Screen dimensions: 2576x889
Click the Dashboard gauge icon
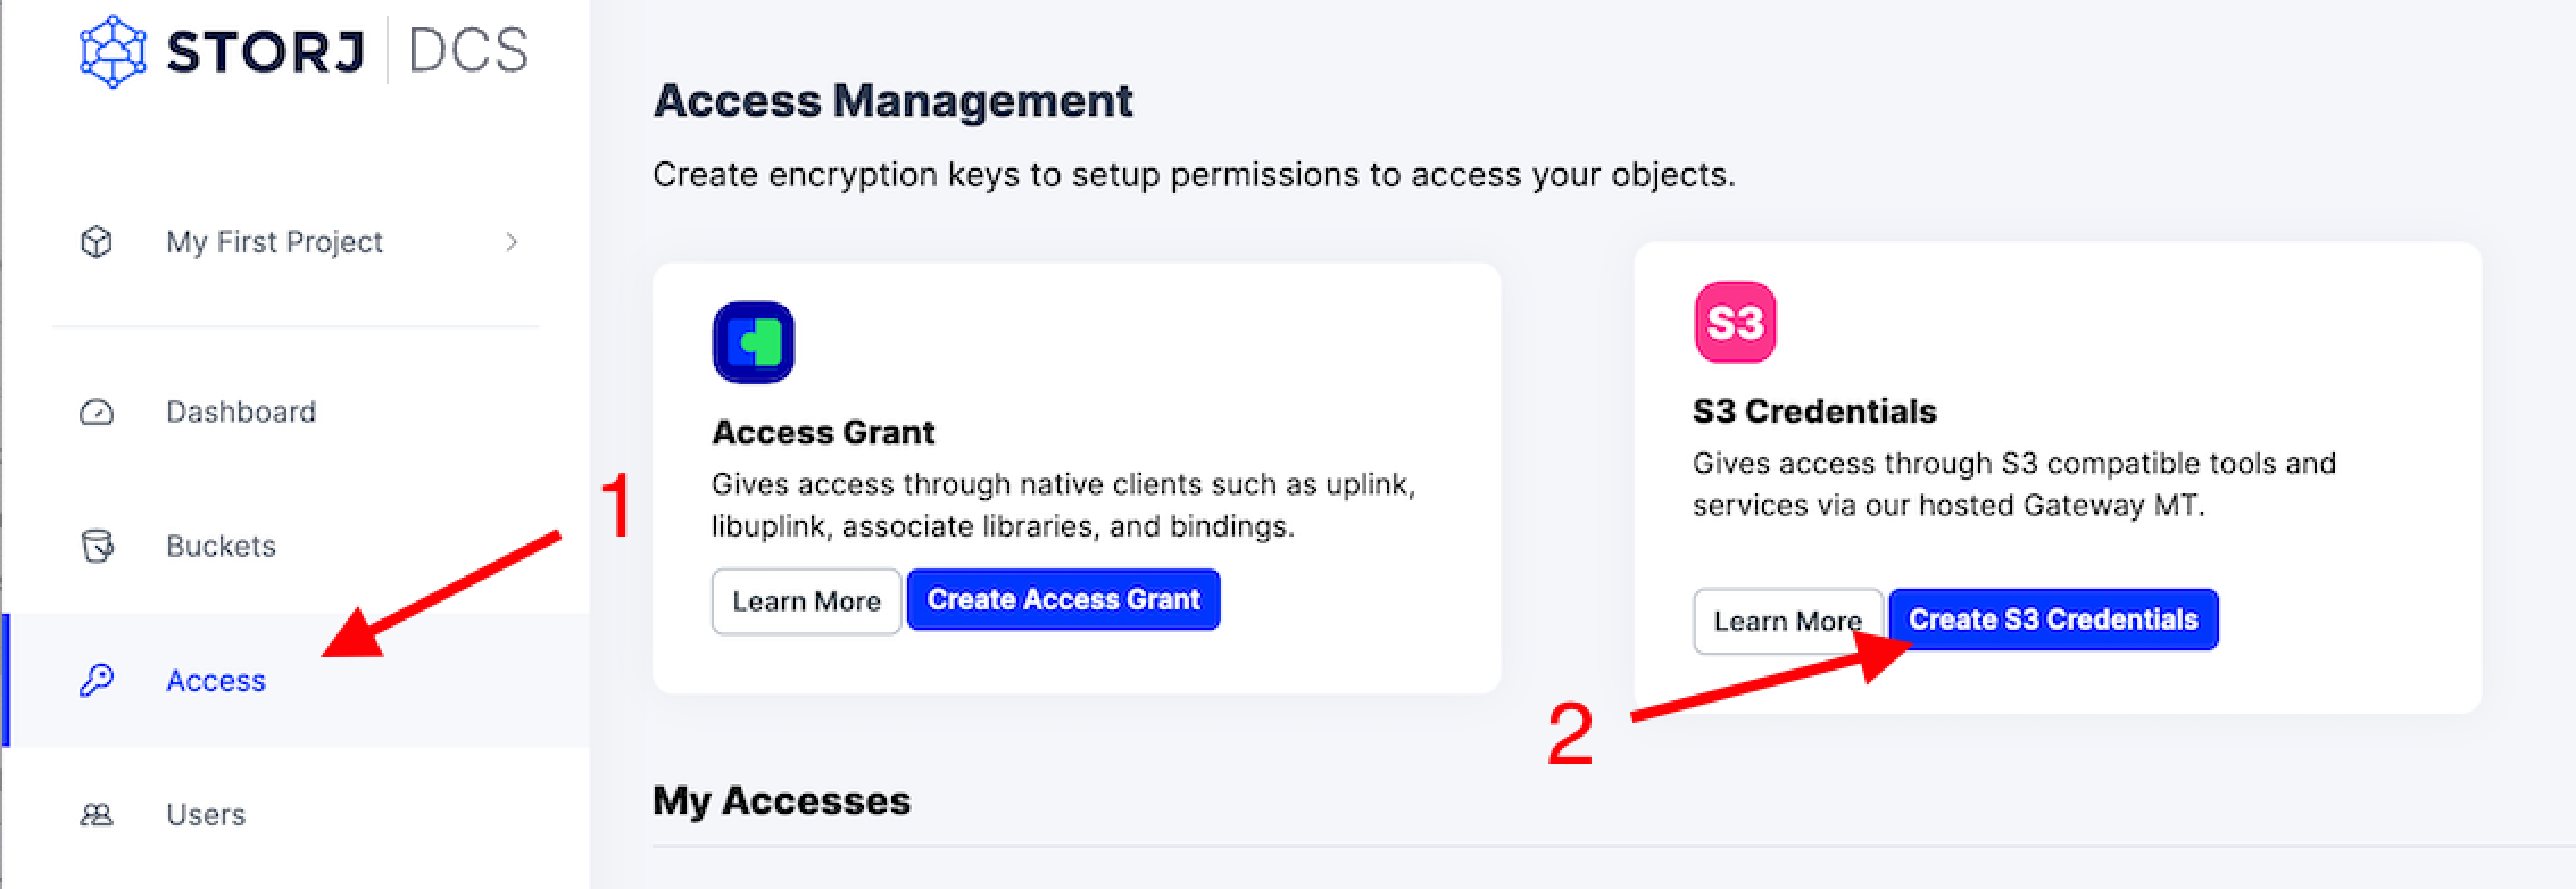click(x=96, y=412)
